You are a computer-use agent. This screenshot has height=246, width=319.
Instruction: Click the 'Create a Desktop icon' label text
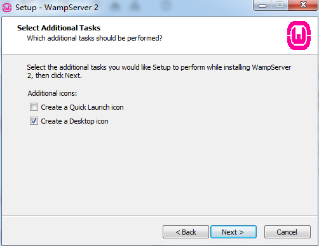point(74,121)
